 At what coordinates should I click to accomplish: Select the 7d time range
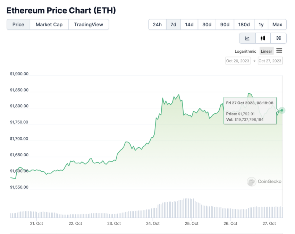click(174, 24)
